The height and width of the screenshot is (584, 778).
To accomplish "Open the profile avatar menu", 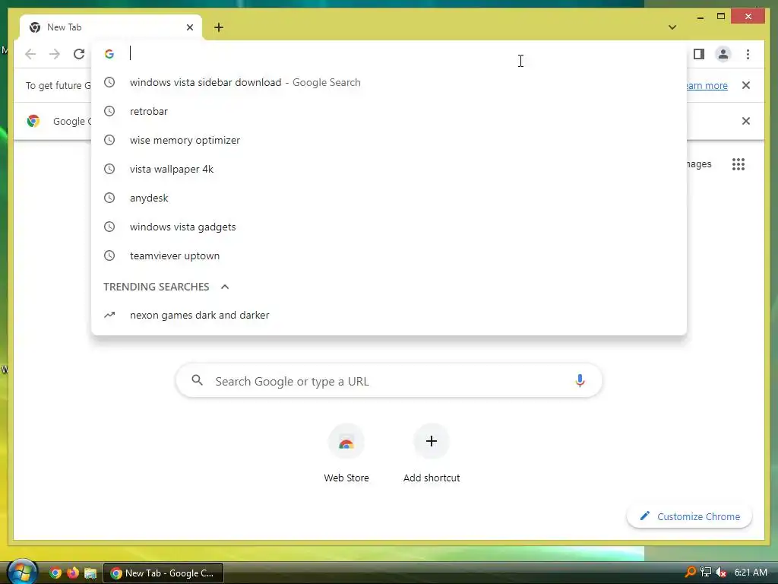I will point(723,54).
